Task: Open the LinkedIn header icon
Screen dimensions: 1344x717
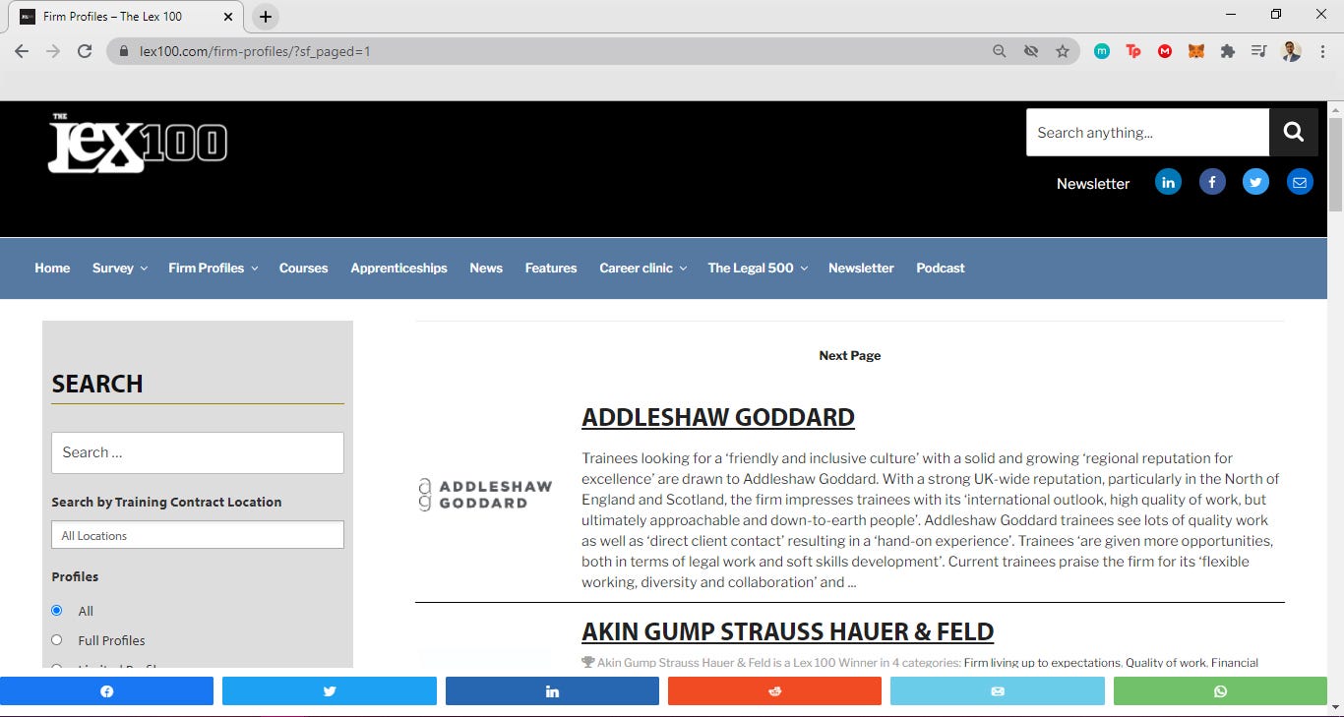Action: (x=1168, y=182)
